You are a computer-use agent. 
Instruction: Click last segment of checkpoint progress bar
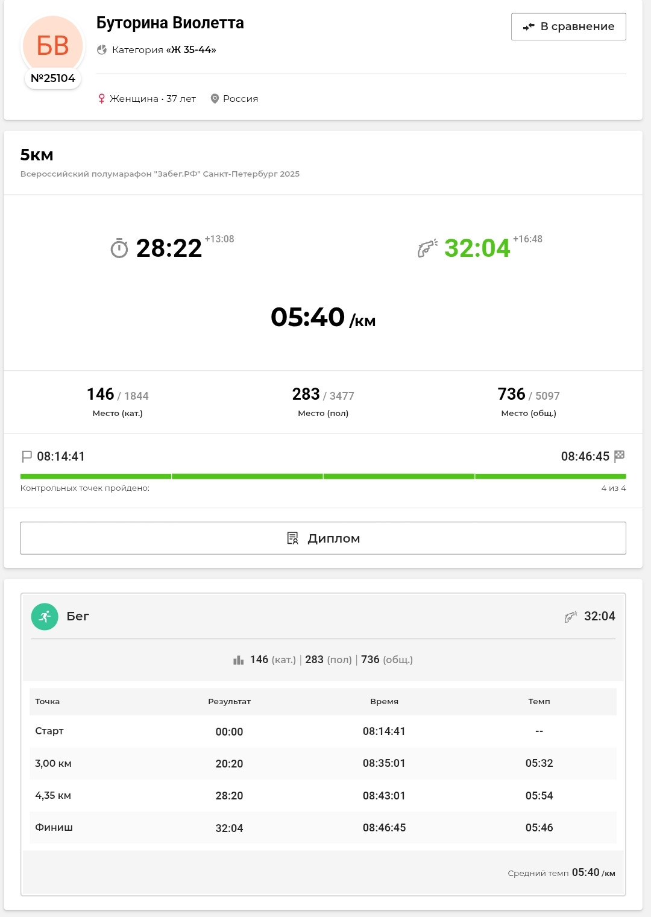tap(551, 476)
